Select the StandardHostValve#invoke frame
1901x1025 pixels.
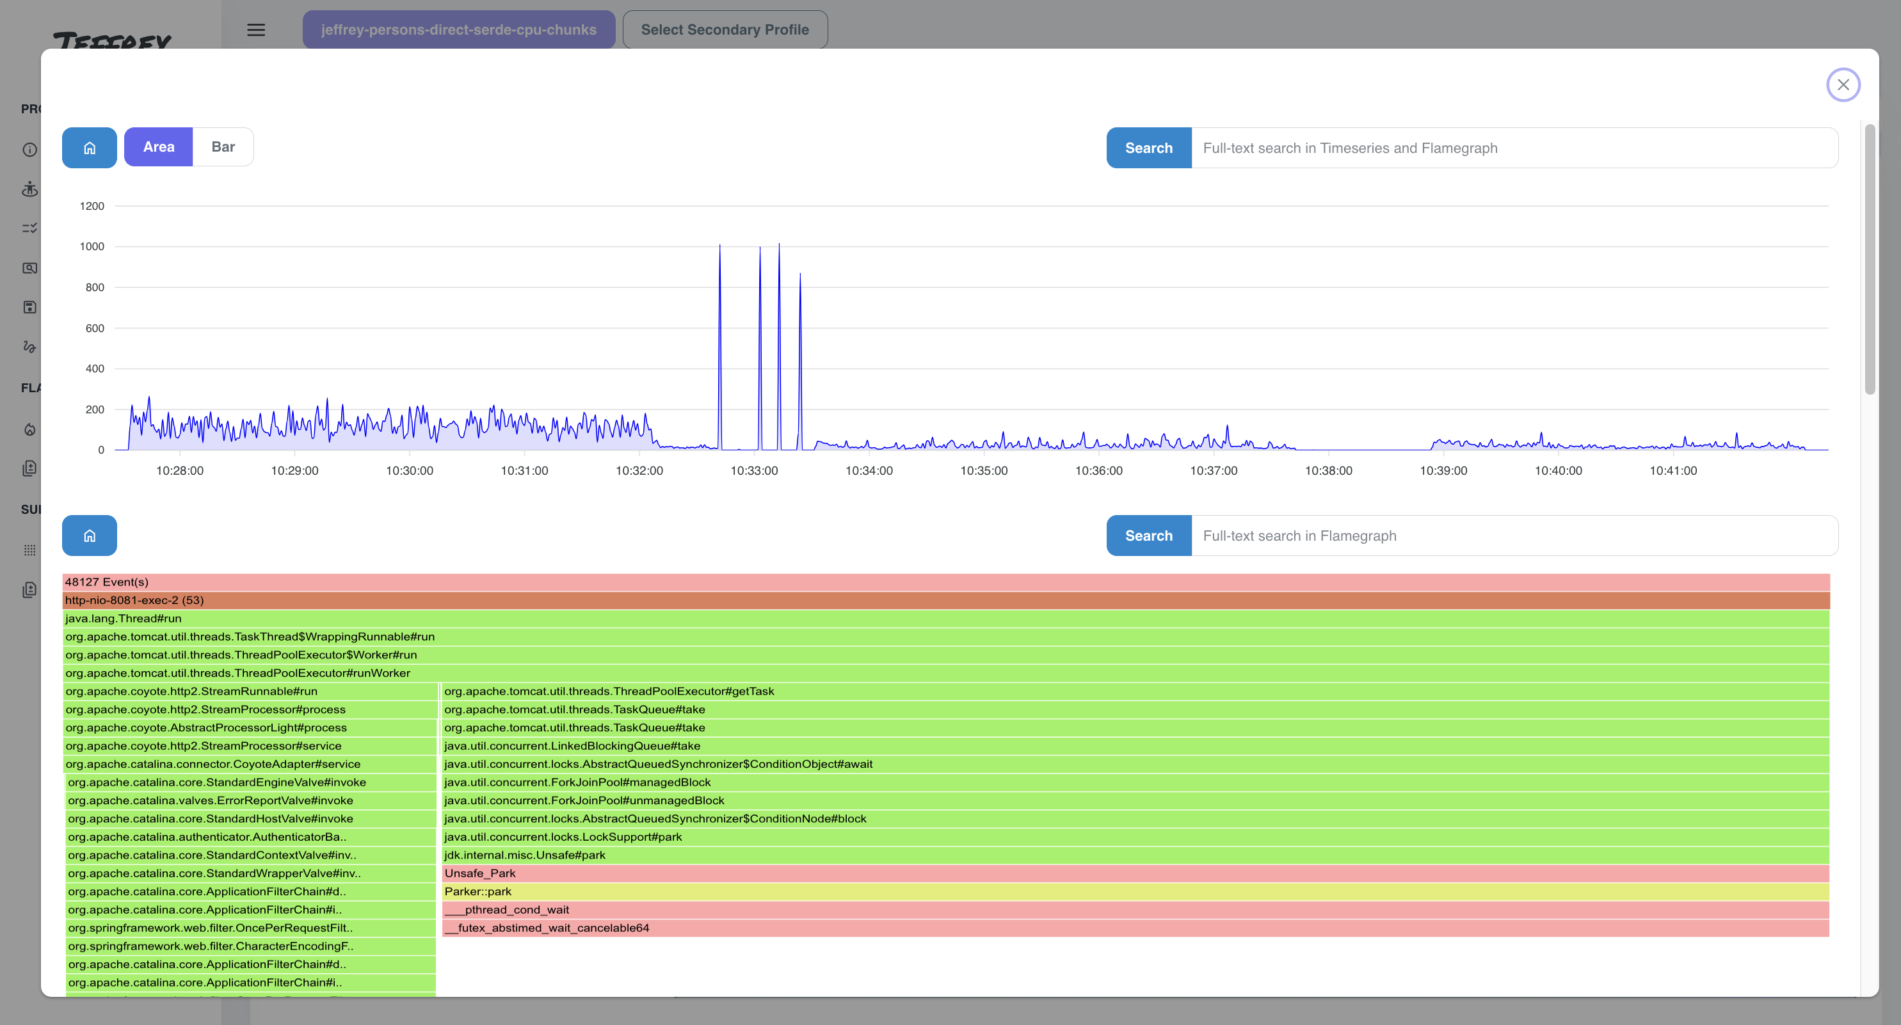[251, 818]
